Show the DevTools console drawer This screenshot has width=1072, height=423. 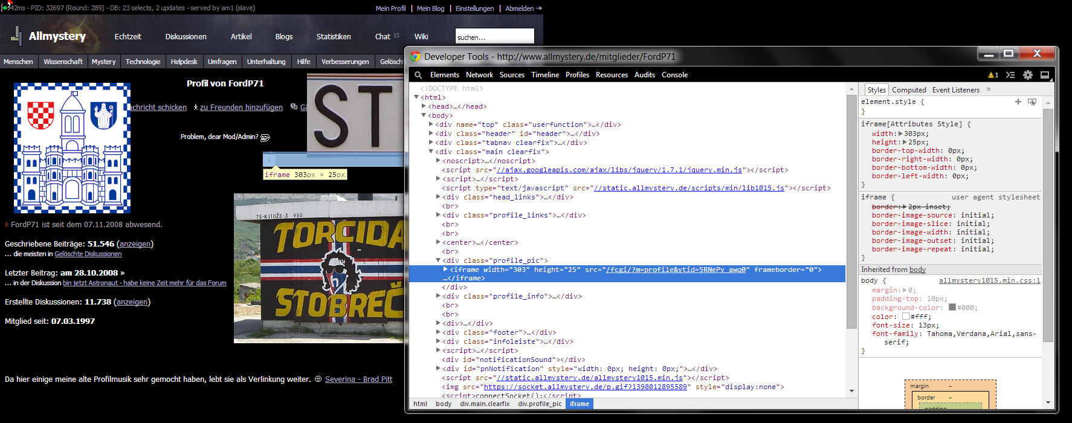click(1010, 75)
